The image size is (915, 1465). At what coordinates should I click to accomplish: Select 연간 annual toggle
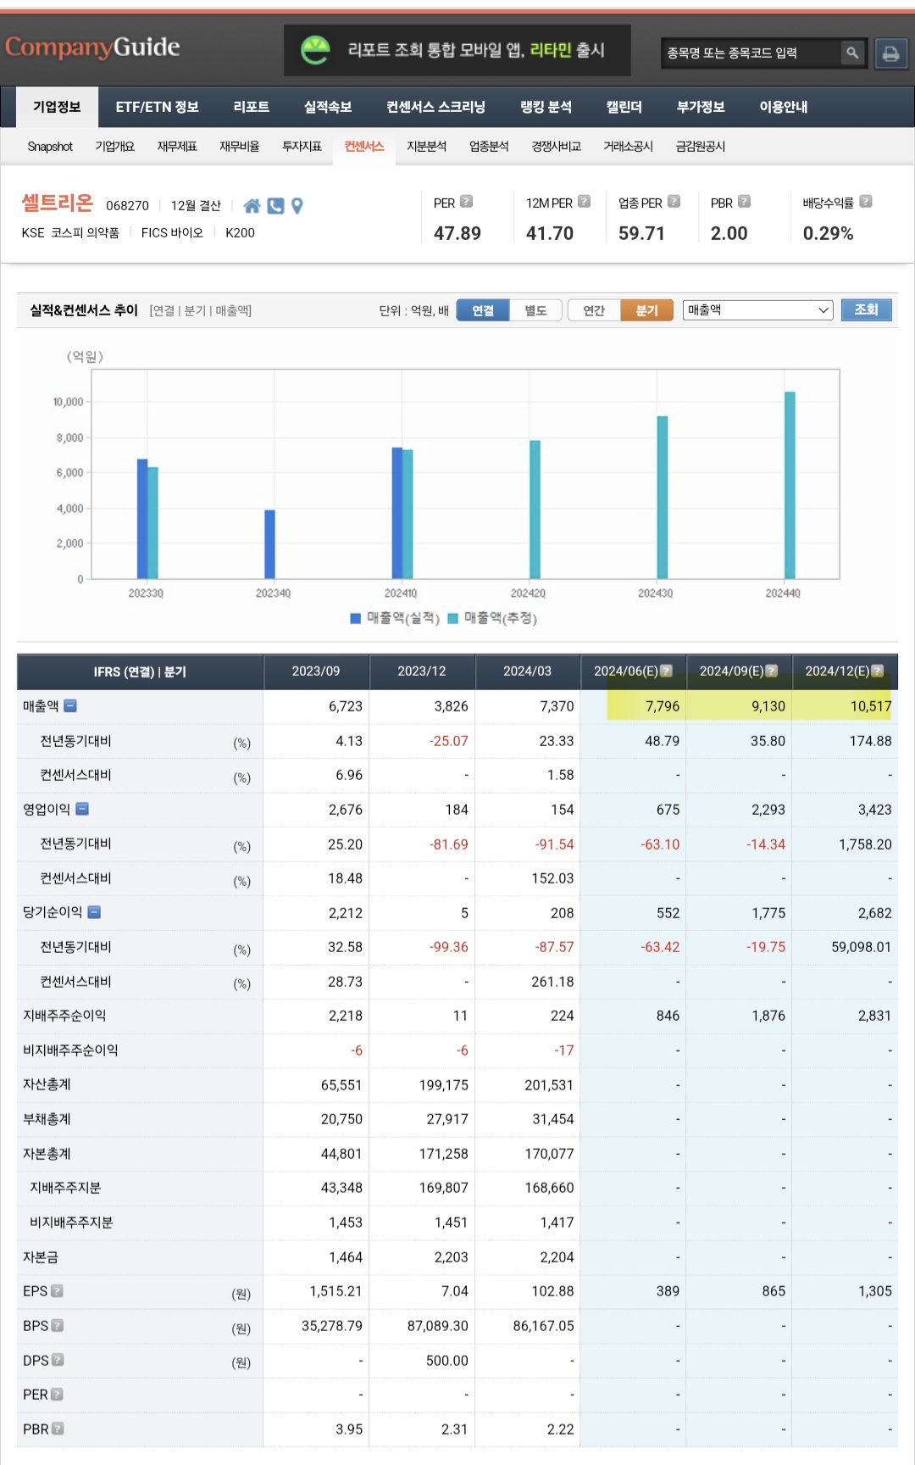(x=594, y=310)
